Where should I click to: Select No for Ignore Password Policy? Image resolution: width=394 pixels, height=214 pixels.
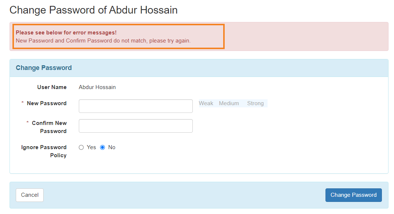point(103,147)
